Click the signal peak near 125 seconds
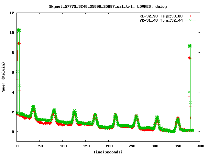207x155 pixels. click(74, 111)
